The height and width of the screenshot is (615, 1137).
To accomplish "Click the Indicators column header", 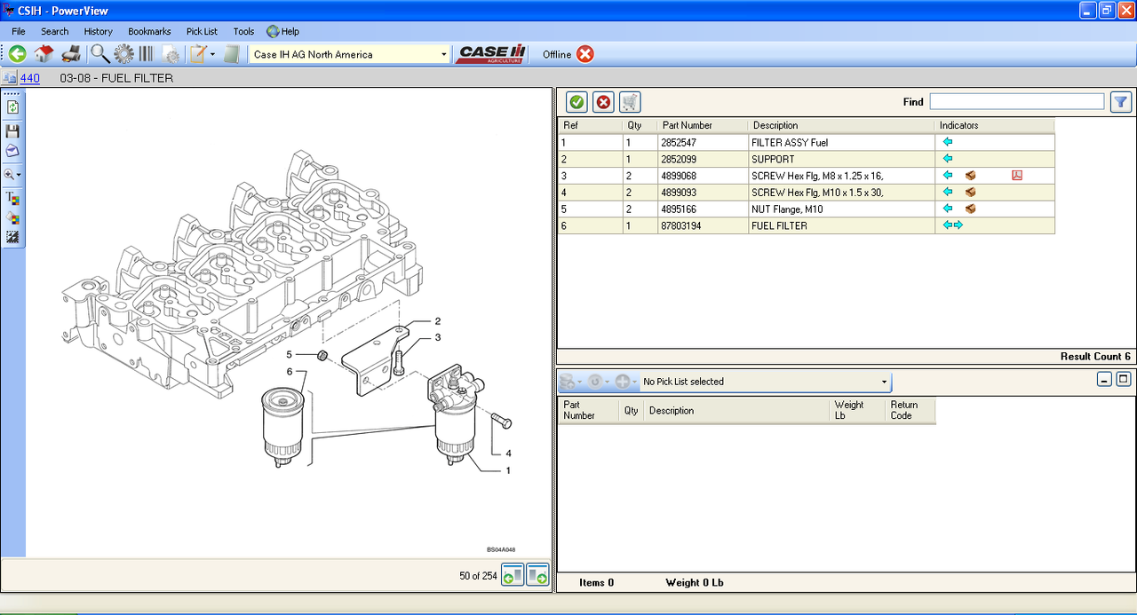I will click(x=995, y=125).
